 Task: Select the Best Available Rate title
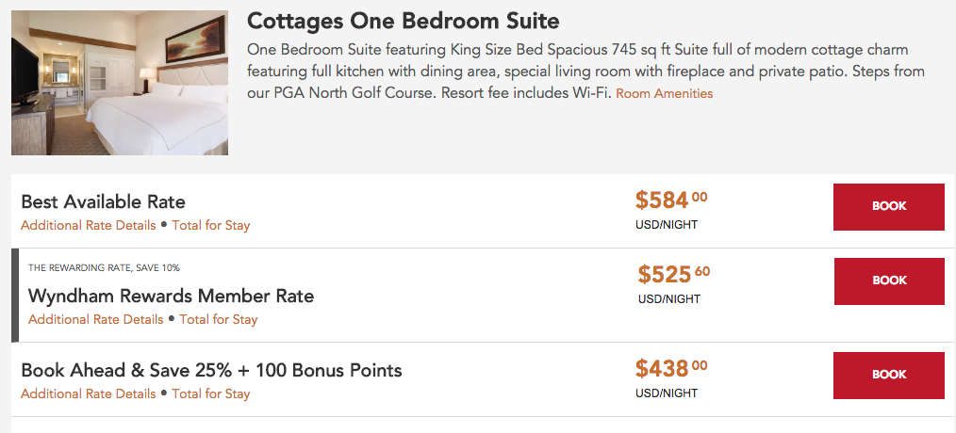click(x=103, y=201)
